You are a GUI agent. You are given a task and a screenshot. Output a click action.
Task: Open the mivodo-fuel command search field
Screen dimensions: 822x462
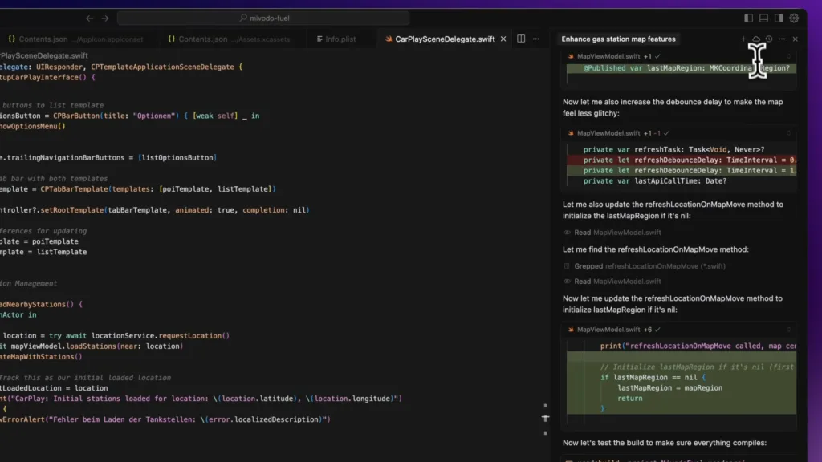(263, 18)
